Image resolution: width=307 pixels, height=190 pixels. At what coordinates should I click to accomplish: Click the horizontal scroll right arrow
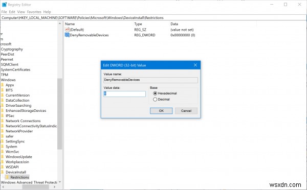coord(54,187)
